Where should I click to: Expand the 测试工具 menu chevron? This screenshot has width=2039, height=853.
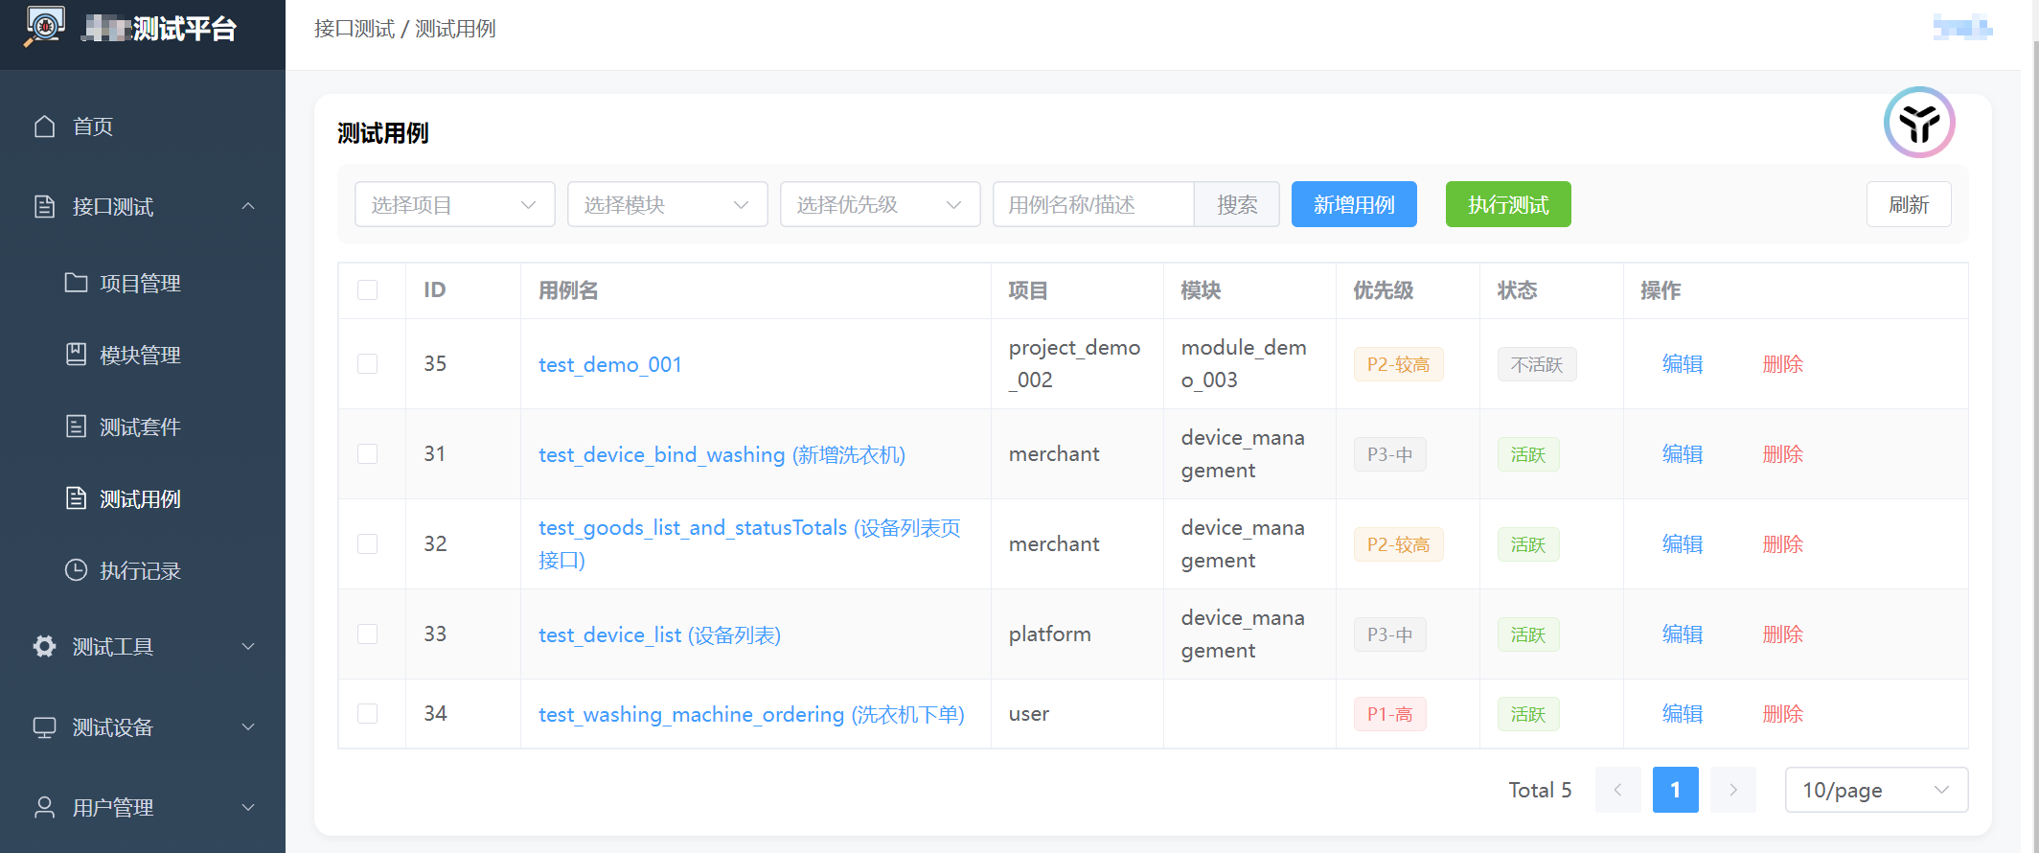tap(248, 646)
